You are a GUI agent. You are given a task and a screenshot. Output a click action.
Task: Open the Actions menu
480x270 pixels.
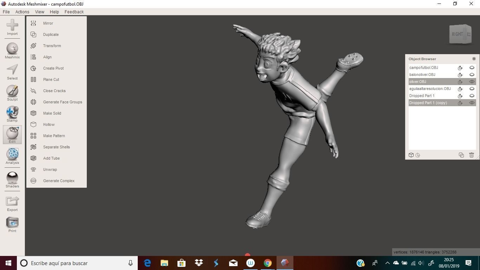point(22,12)
